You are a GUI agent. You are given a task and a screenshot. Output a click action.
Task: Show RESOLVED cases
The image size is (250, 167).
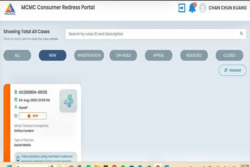coord(194,55)
